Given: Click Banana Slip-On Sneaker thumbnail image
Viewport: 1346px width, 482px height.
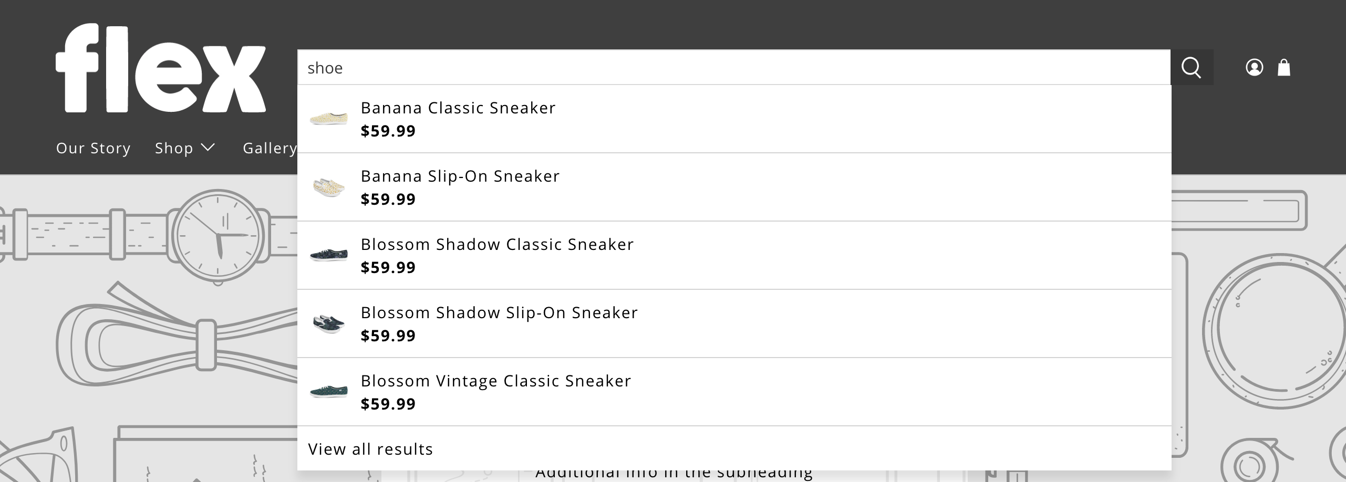Looking at the screenshot, I should pos(329,186).
